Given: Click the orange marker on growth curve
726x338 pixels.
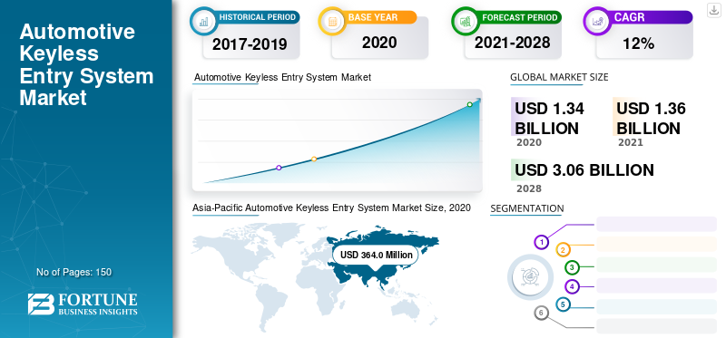Looking at the screenshot, I should pos(314,159).
